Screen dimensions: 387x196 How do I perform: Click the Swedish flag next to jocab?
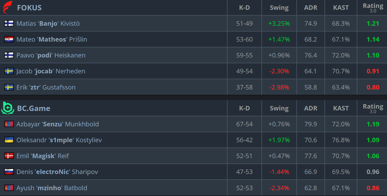pos(9,71)
